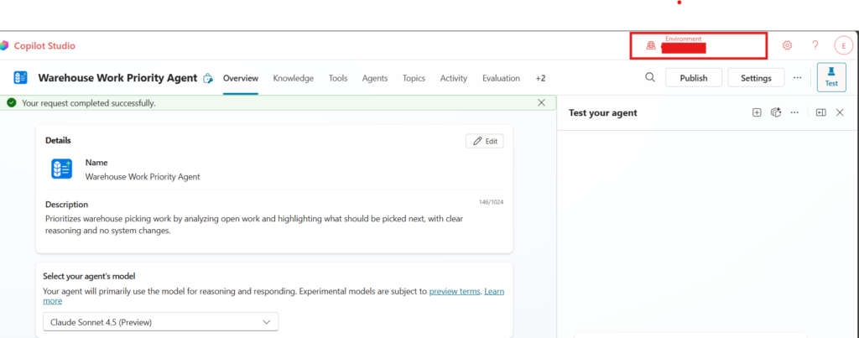
Task: Click the Copilot Studio logo icon
Action: (4, 45)
